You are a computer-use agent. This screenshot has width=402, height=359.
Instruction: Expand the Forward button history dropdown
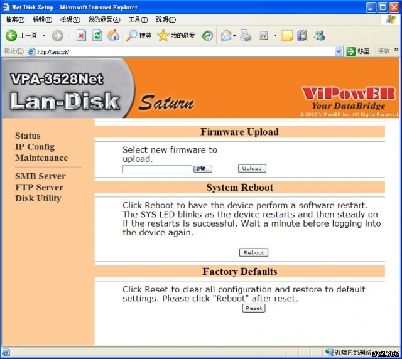coord(69,35)
